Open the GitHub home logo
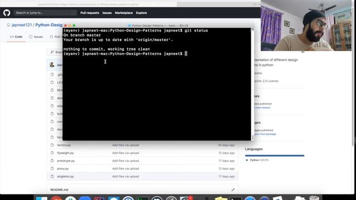 point(7,13)
